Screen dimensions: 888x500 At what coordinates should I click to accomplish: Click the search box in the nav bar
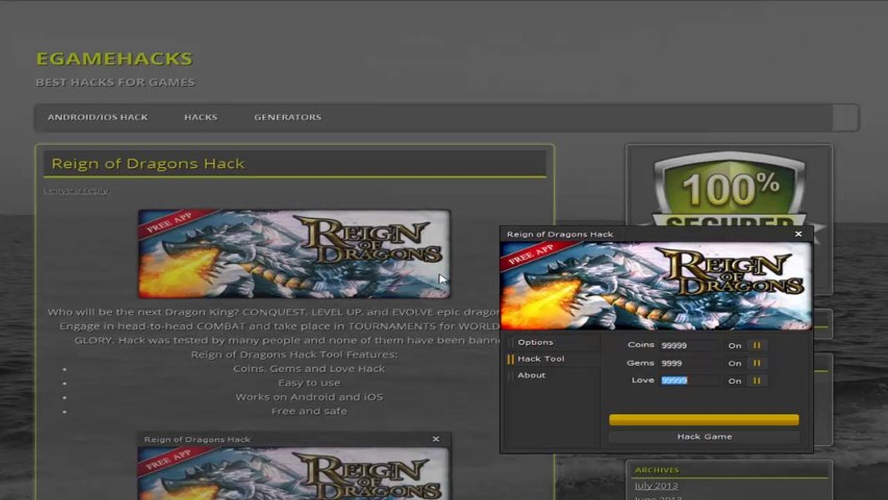pyautogui.click(x=845, y=117)
